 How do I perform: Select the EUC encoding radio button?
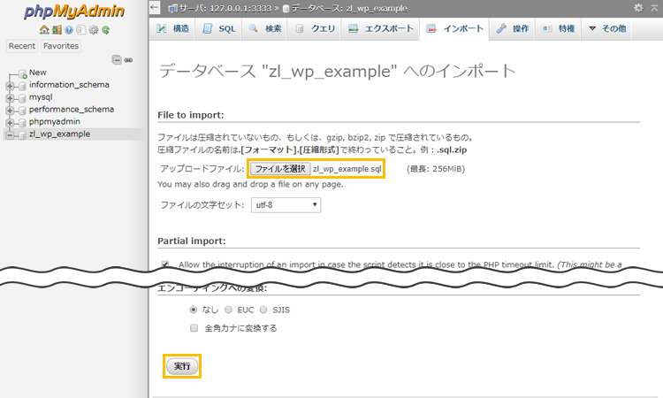tap(229, 310)
